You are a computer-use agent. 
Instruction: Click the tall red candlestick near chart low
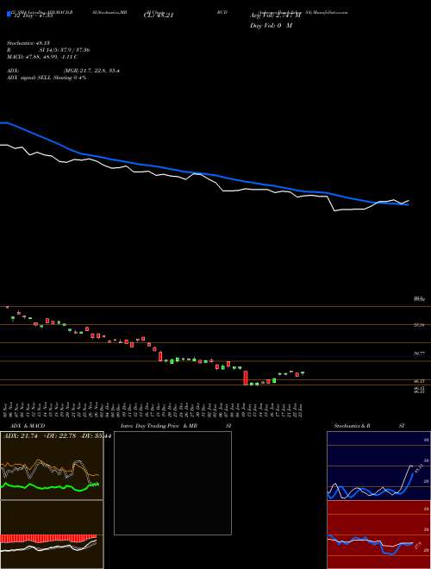[246, 378]
